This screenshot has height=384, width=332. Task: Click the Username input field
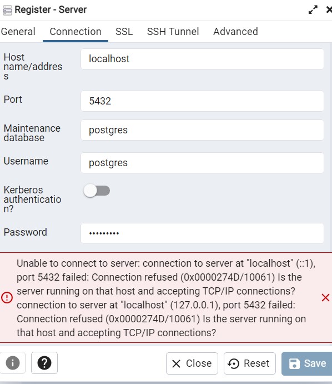[202, 163]
